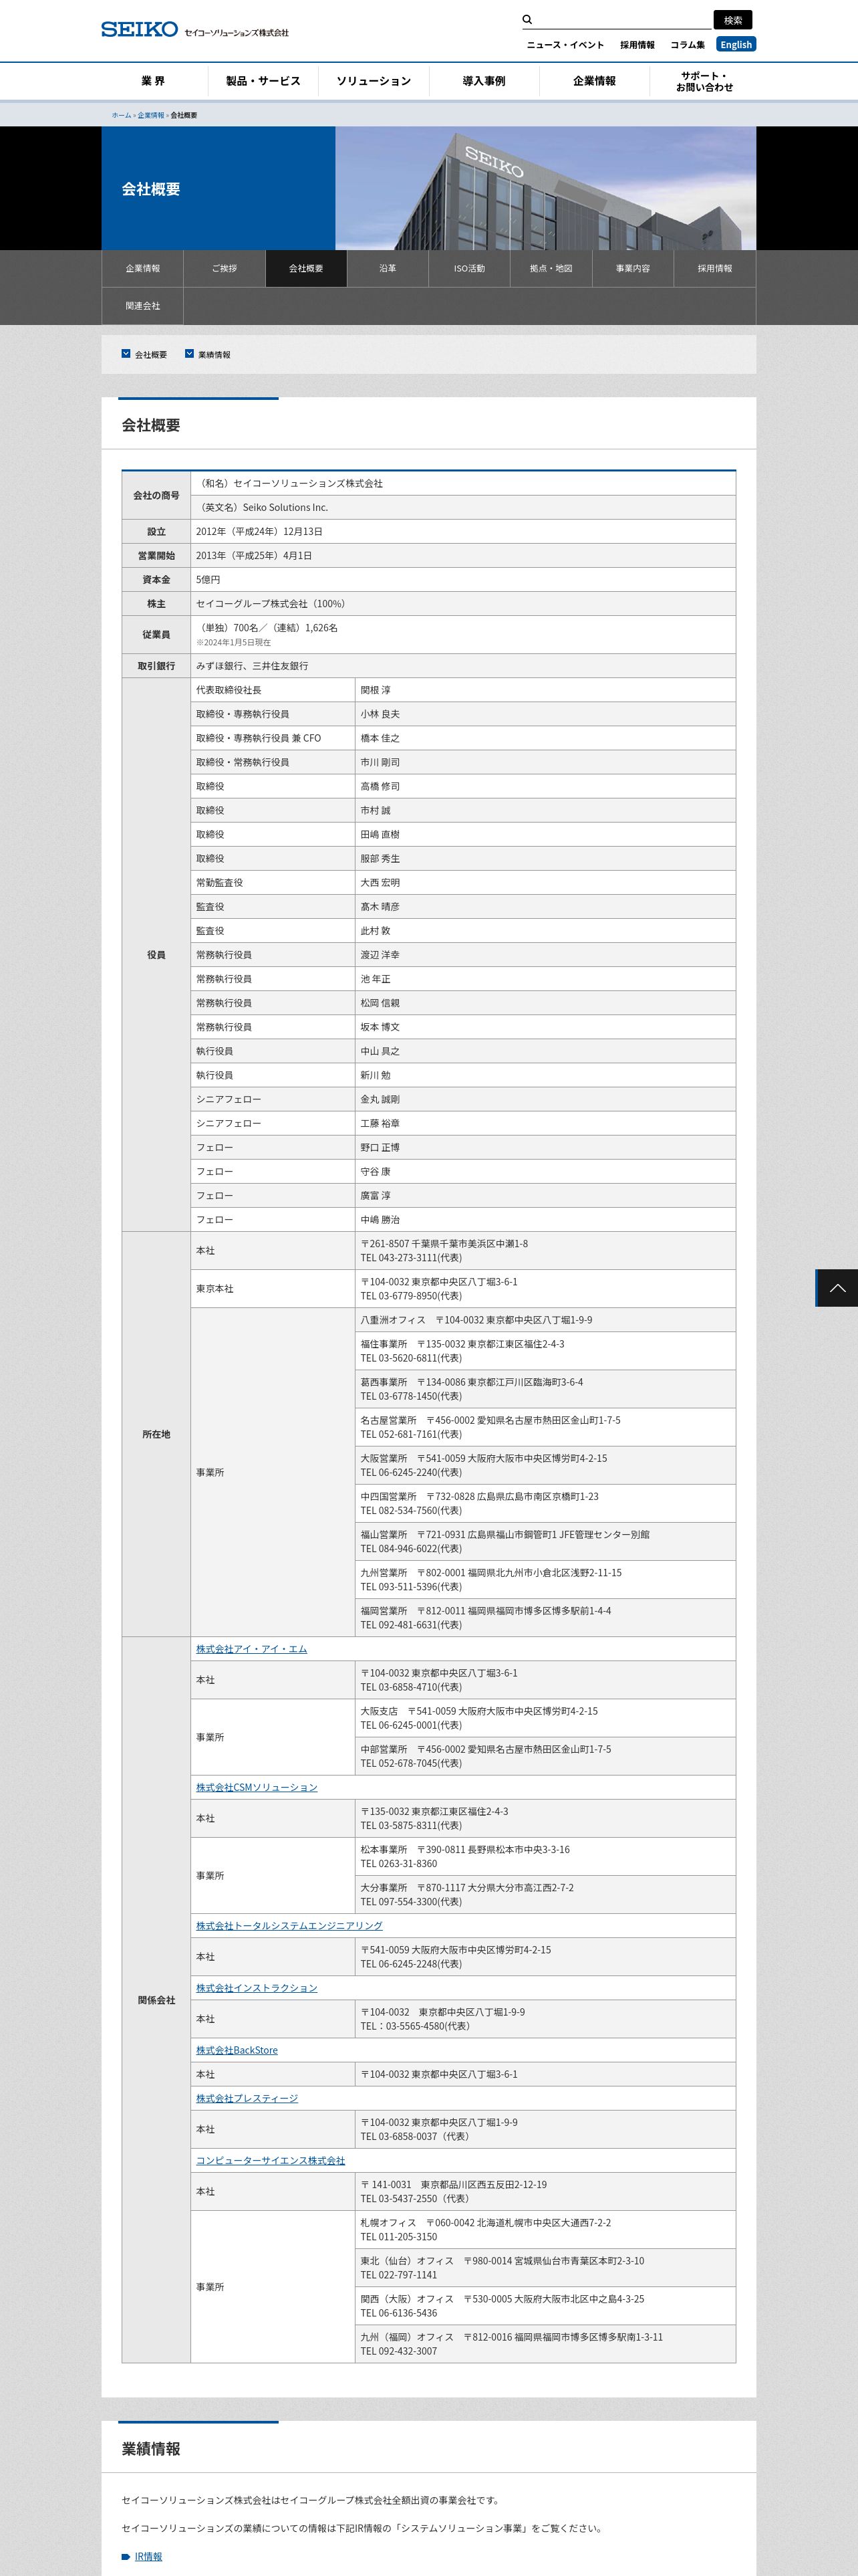
Task: Select the 事業内容 sub-navigation tab
Action: [633, 268]
